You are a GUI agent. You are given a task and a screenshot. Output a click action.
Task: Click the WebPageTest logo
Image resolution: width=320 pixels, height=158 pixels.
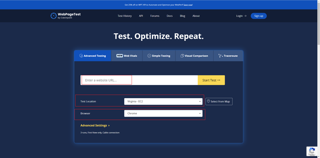tap(66, 16)
